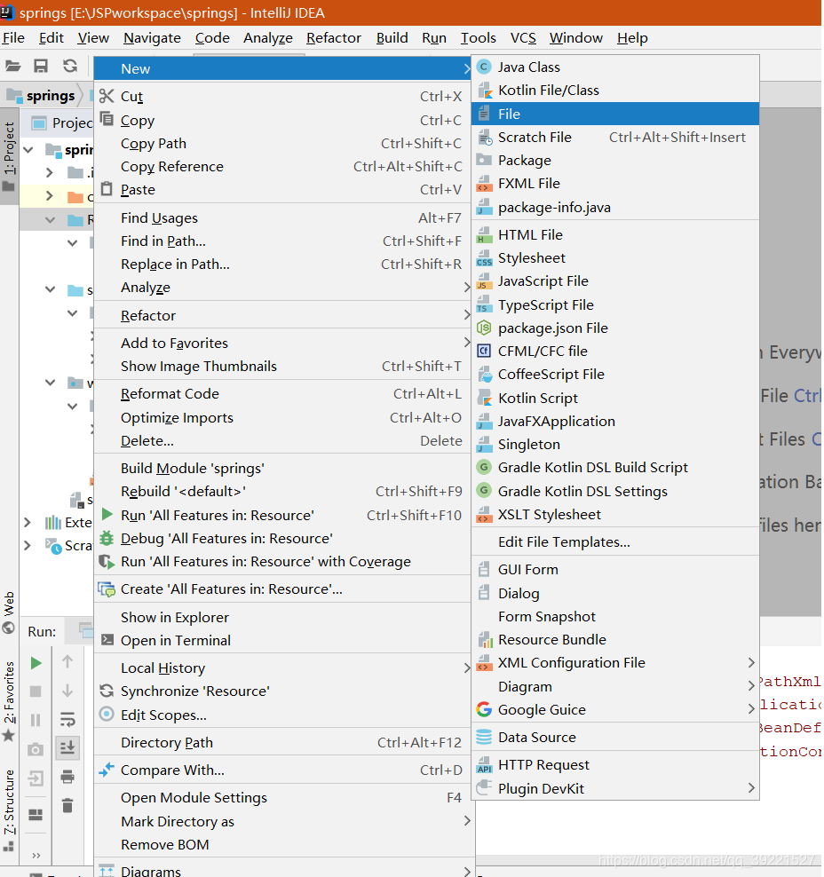Click springs breadcrumb in navigation bar
The height and width of the screenshot is (877, 824).
tap(42, 96)
